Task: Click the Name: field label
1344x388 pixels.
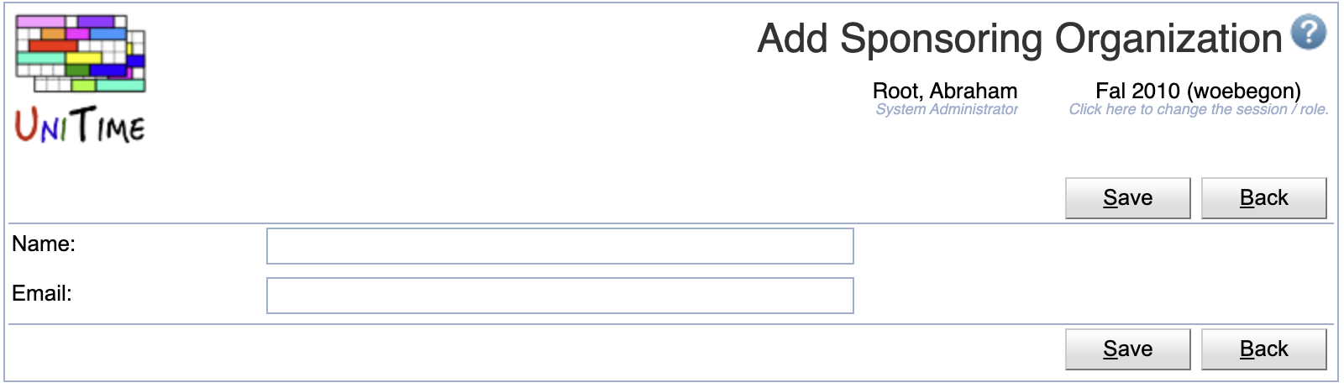Action: tap(44, 244)
